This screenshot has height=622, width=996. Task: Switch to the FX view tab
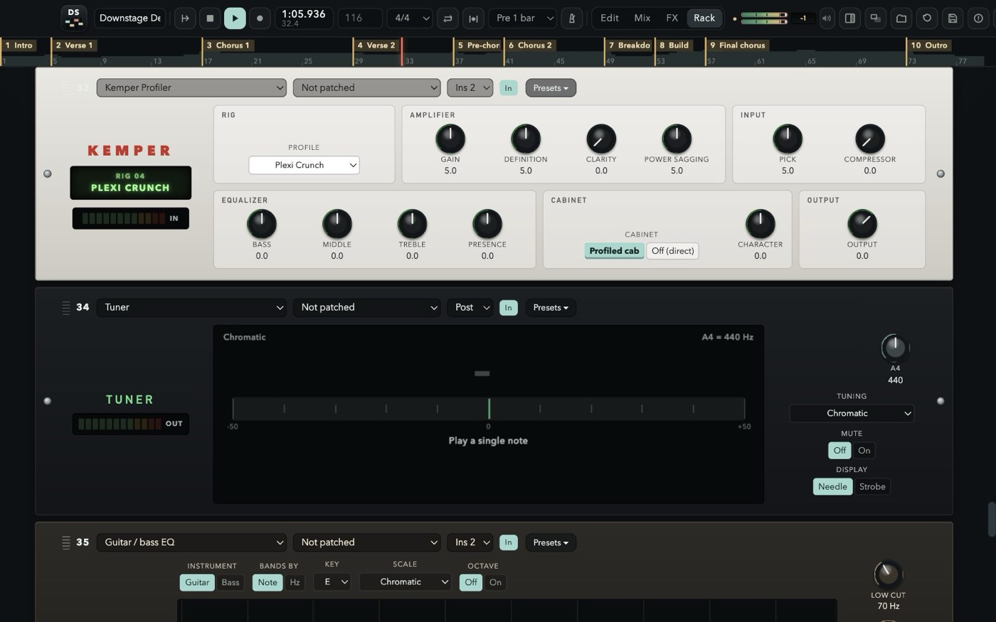(672, 18)
